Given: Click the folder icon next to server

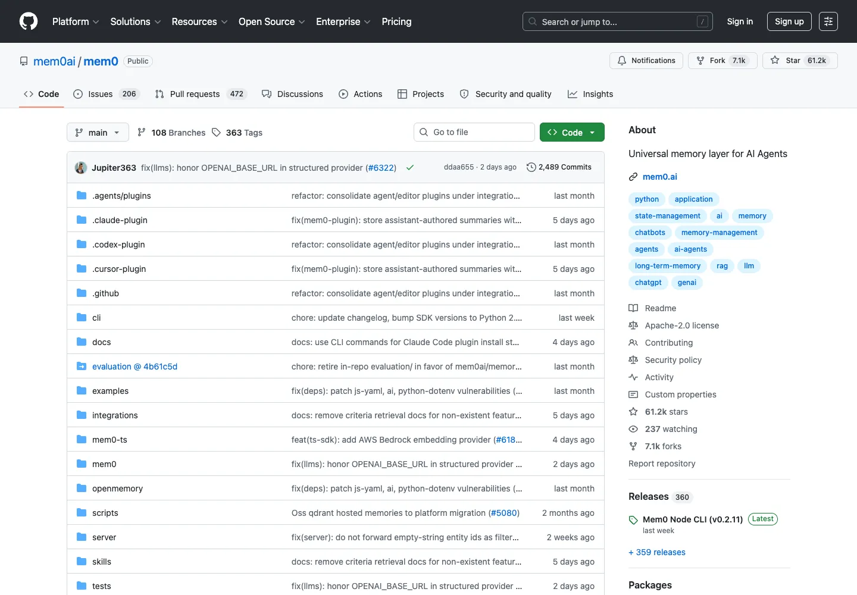Looking at the screenshot, I should coord(82,537).
